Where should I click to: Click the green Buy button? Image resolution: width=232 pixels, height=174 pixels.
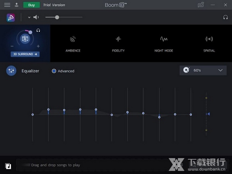(x=31, y=5)
